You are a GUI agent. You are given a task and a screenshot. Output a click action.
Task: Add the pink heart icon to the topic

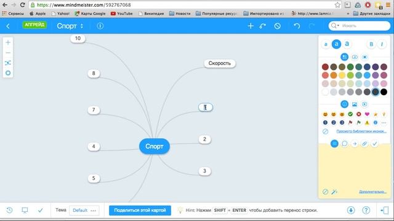pos(367,114)
